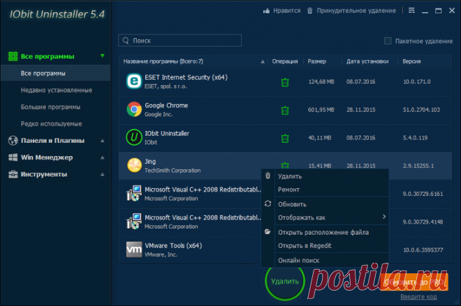461x306 pixels.
Task: Uninstall IObit Uninstaller via its trash icon
Action: pyautogui.click(x=285, y=138)
